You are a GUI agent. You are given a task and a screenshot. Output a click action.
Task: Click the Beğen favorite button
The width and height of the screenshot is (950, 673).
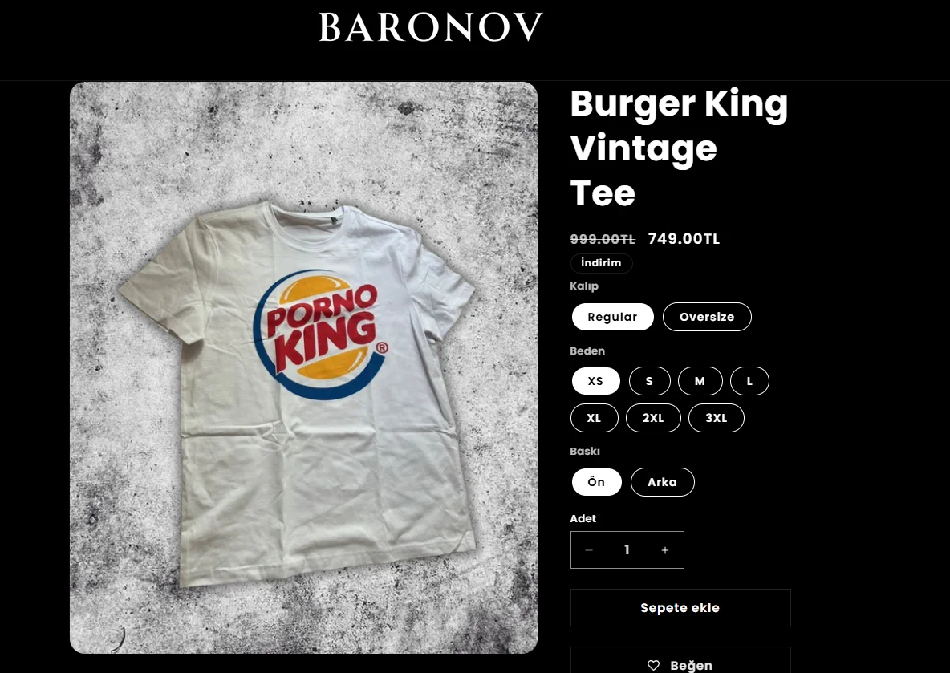(680, 660)
